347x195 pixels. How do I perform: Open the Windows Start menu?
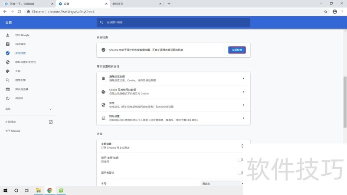pyautogui.click(x=5, y=190)
